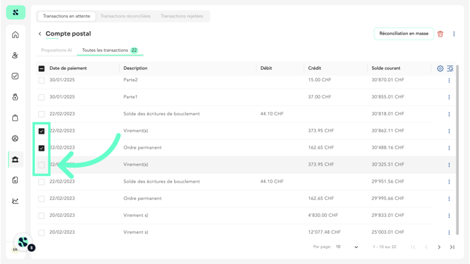
Task: Open row menu for 29'951.56 CHF row
Action: (449, 181)
